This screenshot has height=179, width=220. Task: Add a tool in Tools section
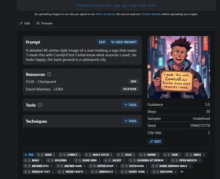point(131,105)
